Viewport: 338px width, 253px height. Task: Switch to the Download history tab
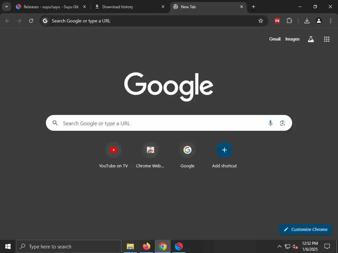[x=129, y=7]
